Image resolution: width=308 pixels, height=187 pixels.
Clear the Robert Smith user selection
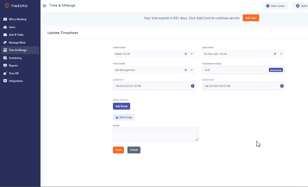point(186,54)
